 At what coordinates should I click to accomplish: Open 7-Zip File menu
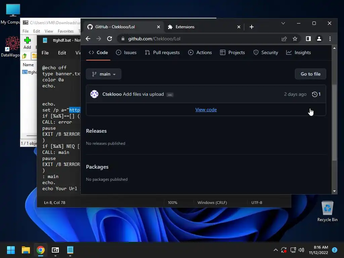26,31
